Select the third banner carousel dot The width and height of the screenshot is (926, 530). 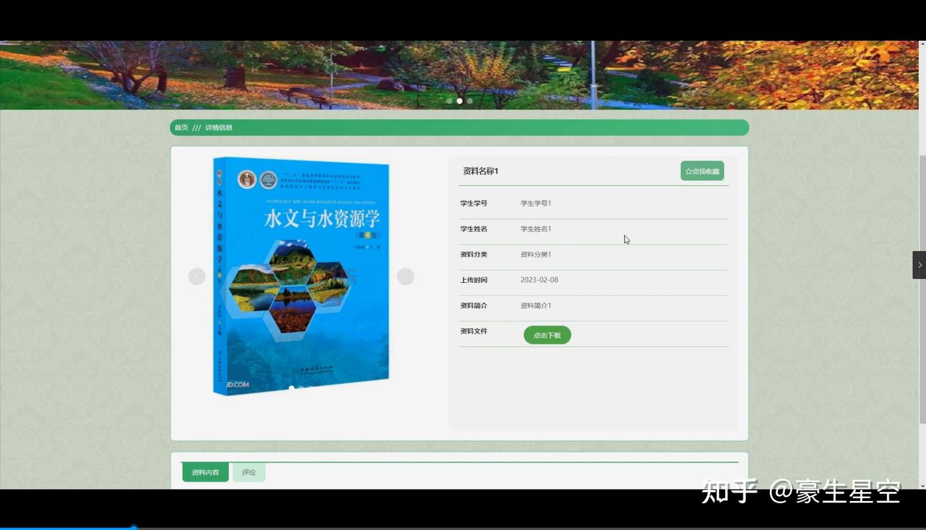point(470,101)
